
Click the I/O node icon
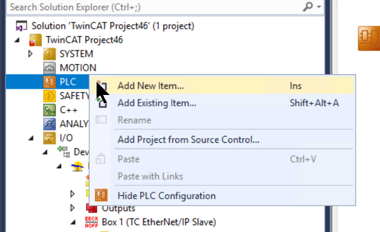pyautogui.click(x=49, y=138)
